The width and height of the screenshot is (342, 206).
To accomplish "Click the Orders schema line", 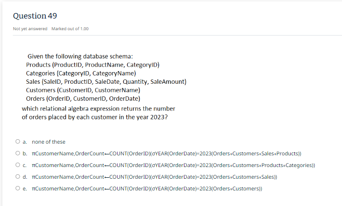I will coord(83,99).
